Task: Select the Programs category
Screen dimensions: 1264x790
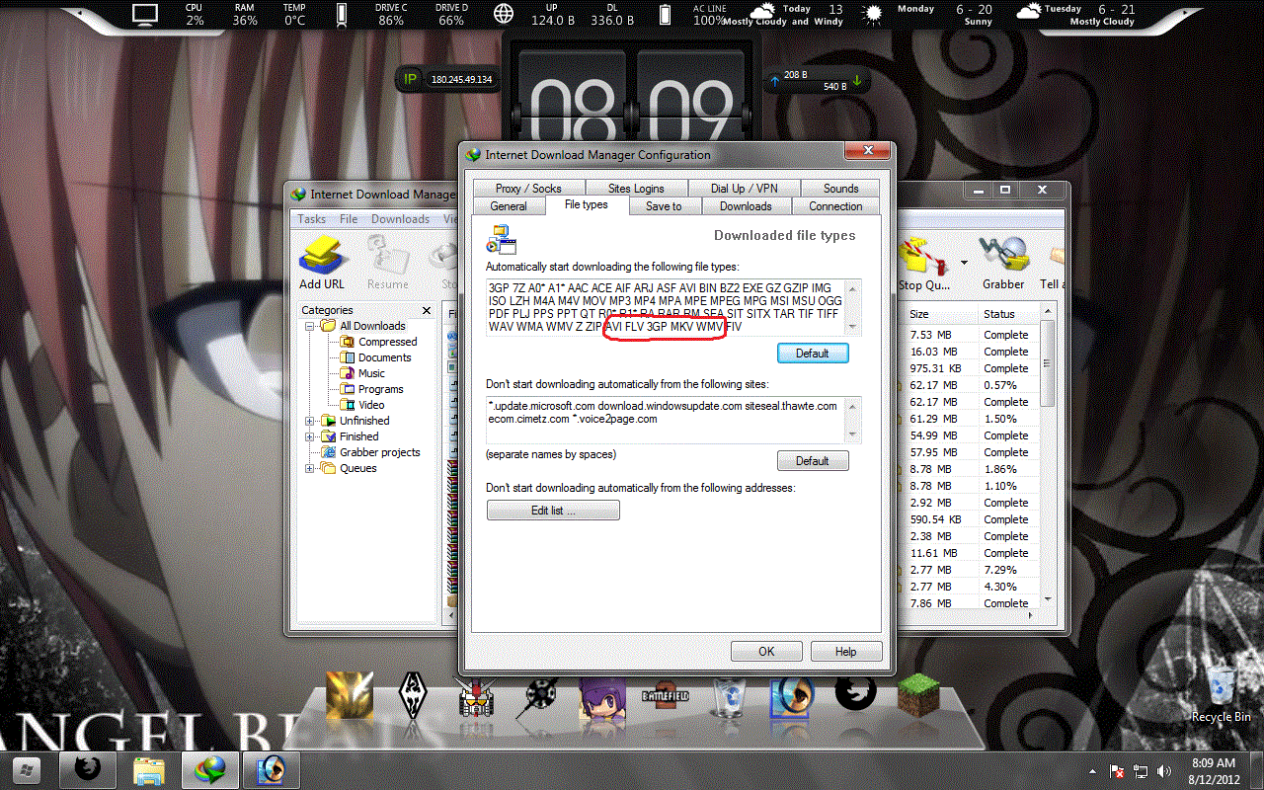Action: 380,389
